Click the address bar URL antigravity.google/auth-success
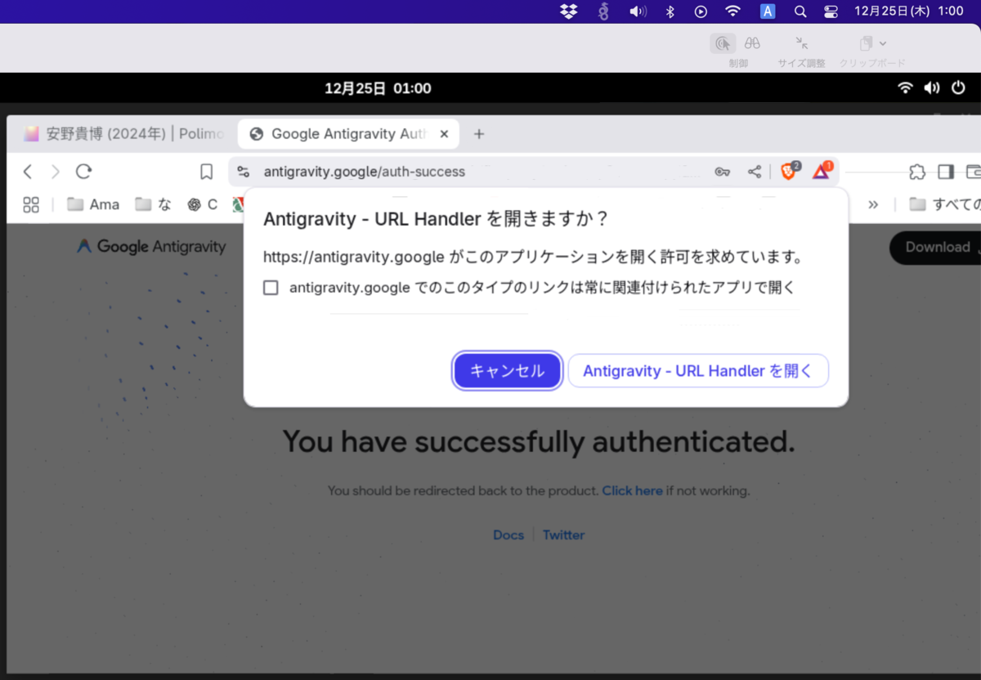Image resolution: width=981 pixels, height=680 pixels. (365, 172)
